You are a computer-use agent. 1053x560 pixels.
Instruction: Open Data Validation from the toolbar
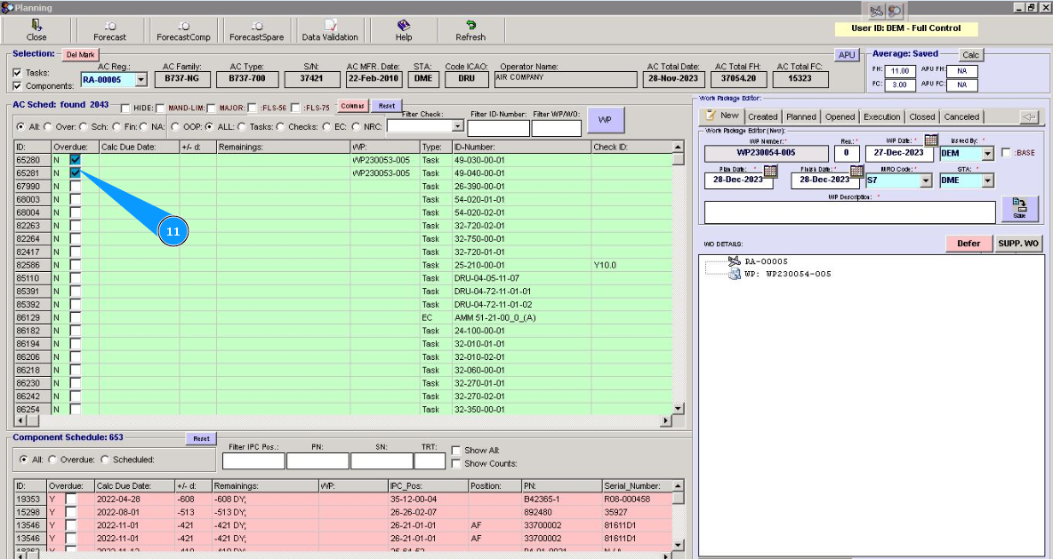point(330,26)
